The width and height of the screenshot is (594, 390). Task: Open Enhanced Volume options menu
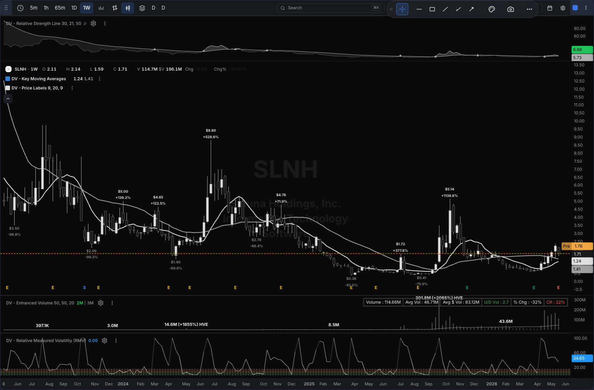pyautogui.click(x=112, y=303)
